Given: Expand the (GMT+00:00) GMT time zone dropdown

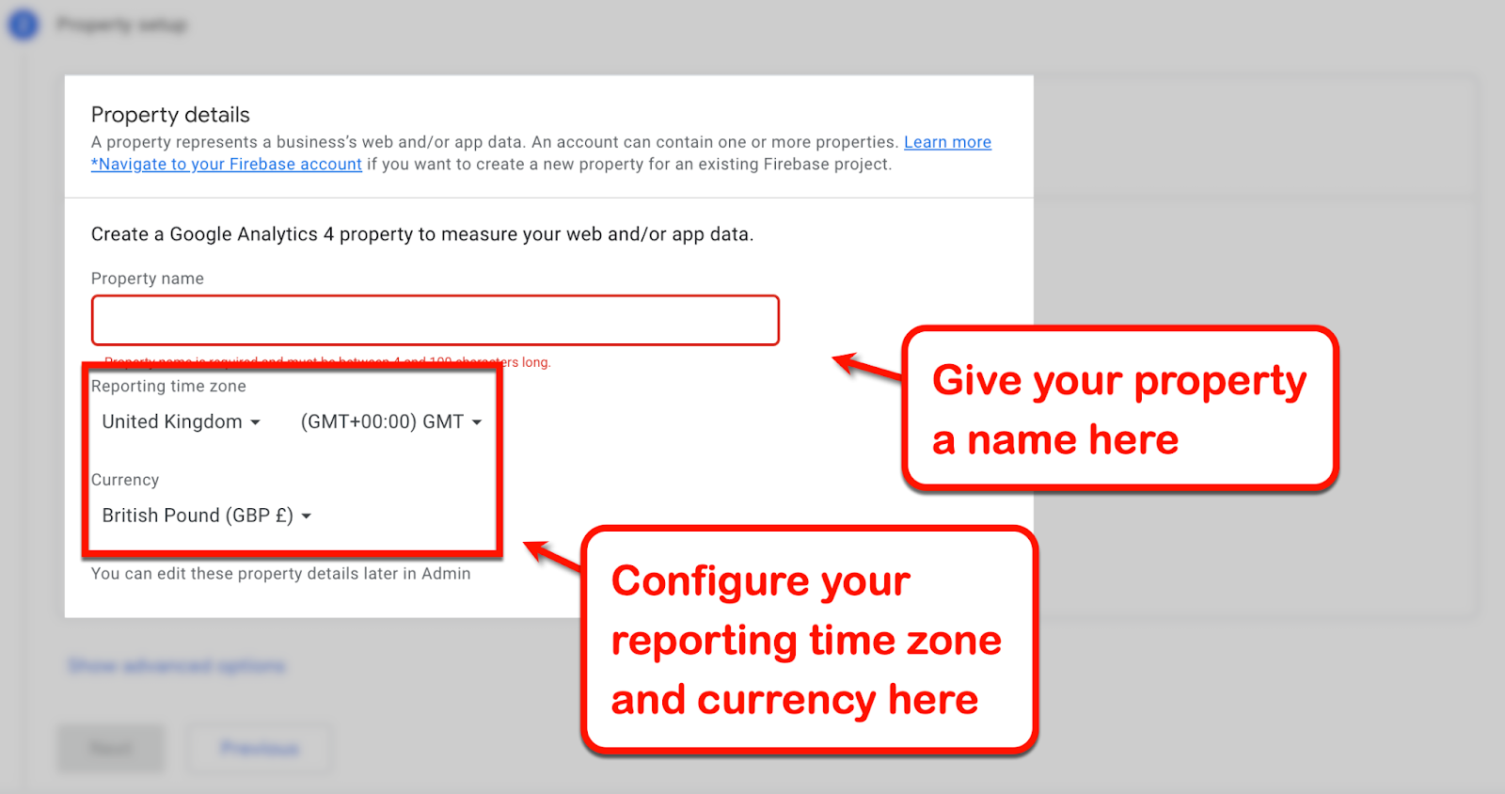Looking at the screenshot, I should (x=391, y=421).
